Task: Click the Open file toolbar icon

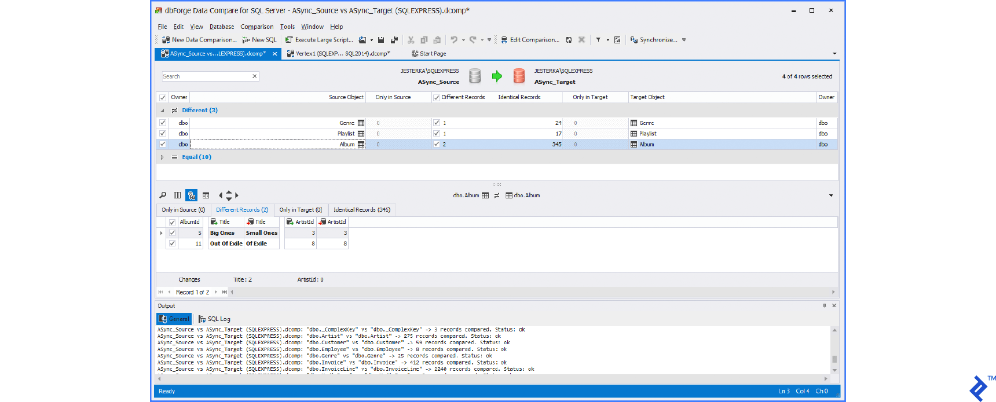Action: (362, 40)
